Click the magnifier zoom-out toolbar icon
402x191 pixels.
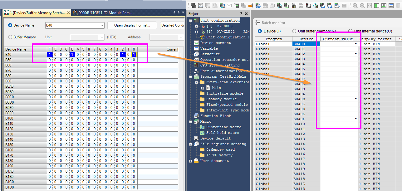362,5
